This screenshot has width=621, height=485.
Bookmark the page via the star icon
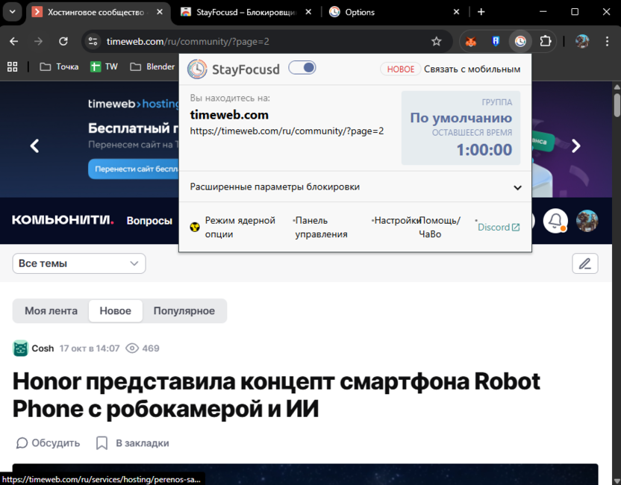pos(437,41)
